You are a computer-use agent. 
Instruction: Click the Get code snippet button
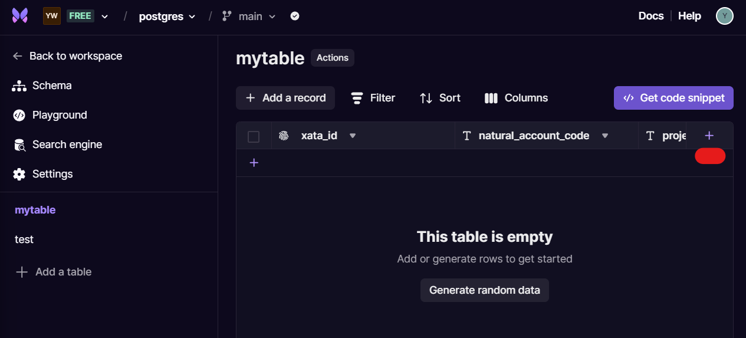pyautogui.click(x=673, y=98)
